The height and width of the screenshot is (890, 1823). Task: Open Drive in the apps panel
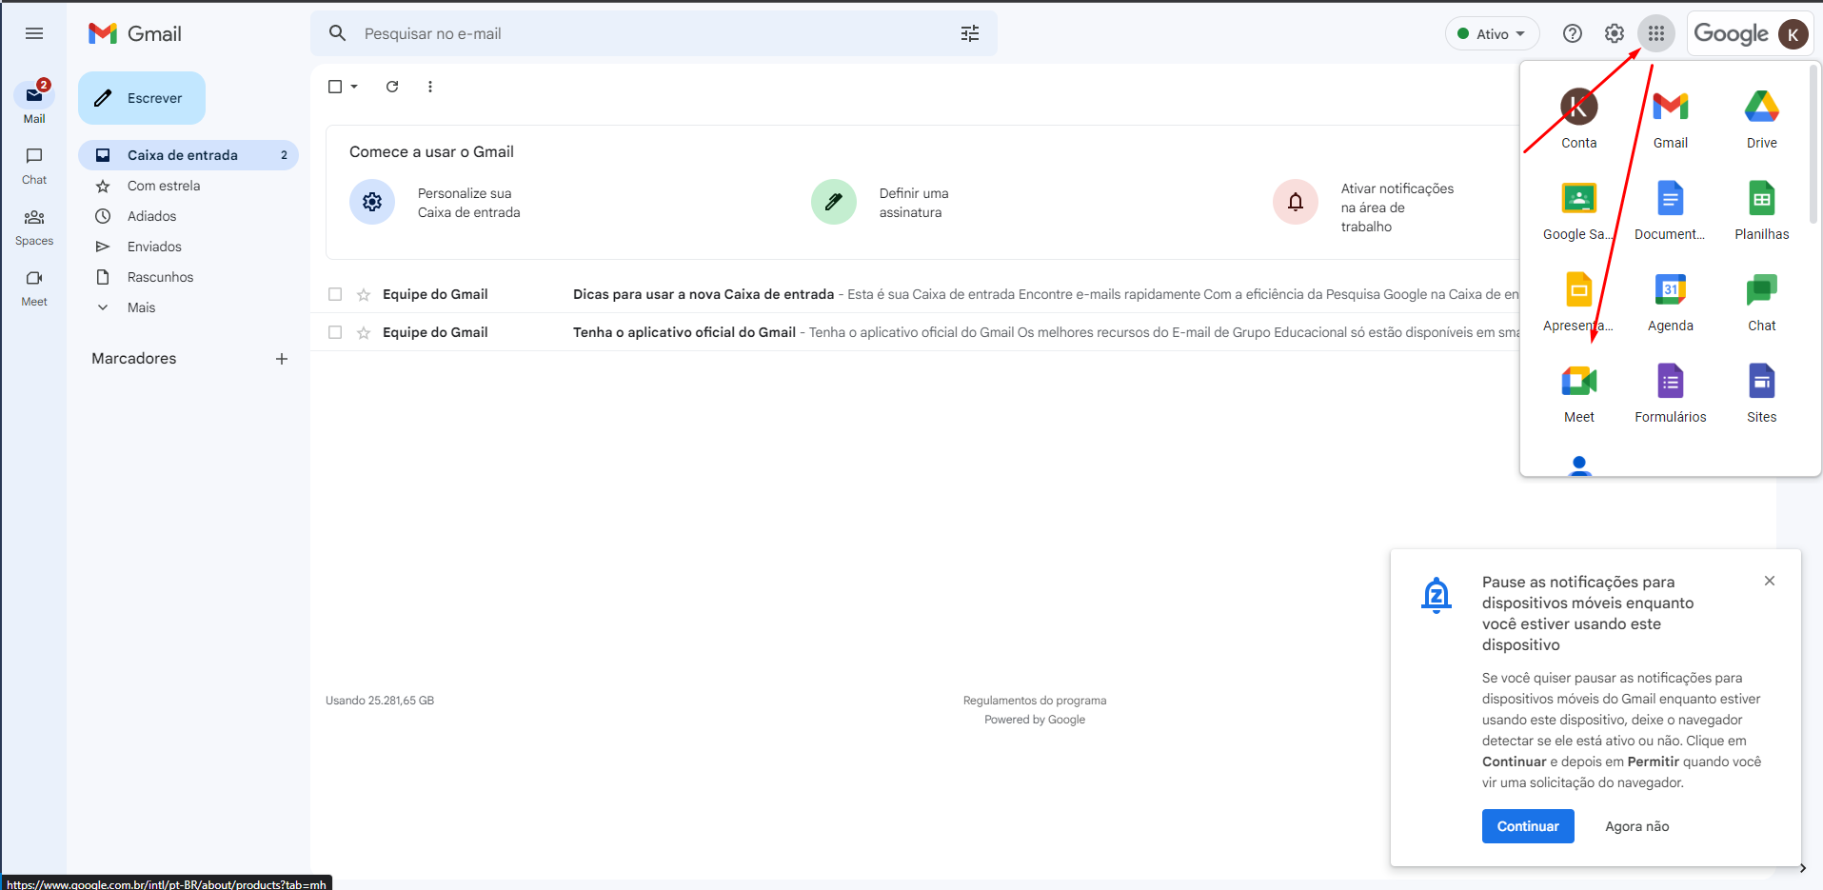coord(1762,117)
